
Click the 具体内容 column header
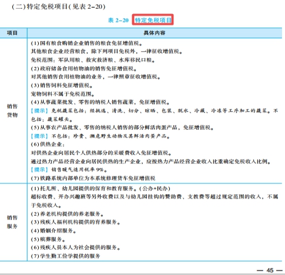click(x=155, y=33)
